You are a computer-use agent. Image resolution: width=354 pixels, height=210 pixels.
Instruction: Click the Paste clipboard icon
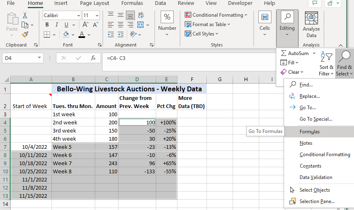click(x=12, y=19)
